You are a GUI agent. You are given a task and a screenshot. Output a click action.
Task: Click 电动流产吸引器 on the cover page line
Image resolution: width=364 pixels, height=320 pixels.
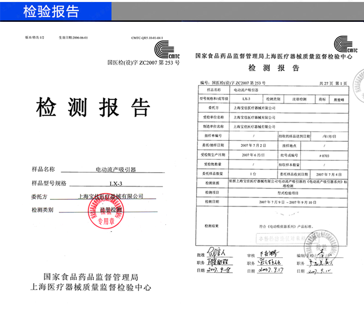116,170
